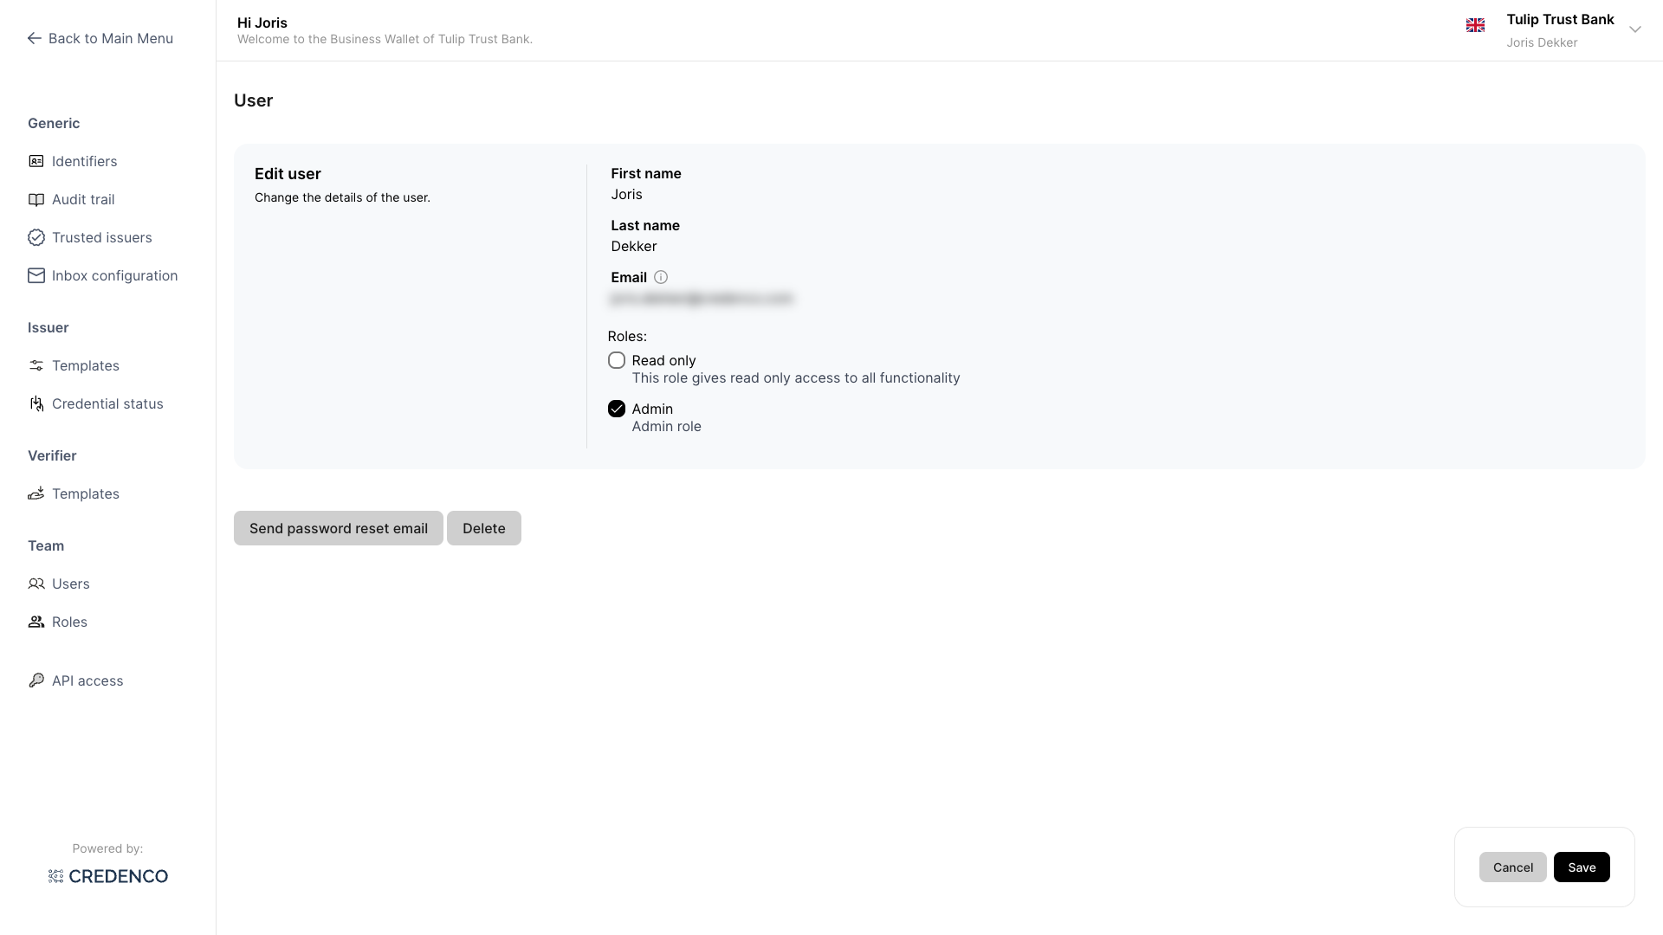Save the user changes
Viewport: 1663px width, 935px height.
pyautogui.click(x=1581, y=867)
